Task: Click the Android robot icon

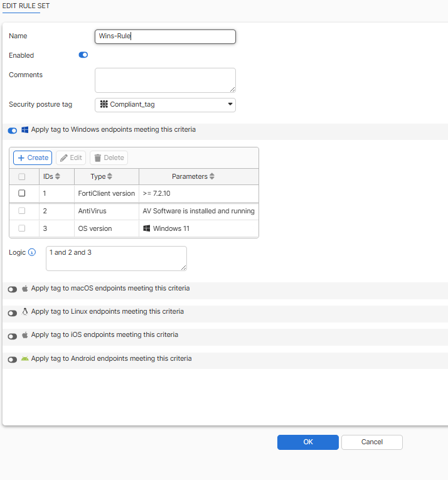Action: coord(25,359)
